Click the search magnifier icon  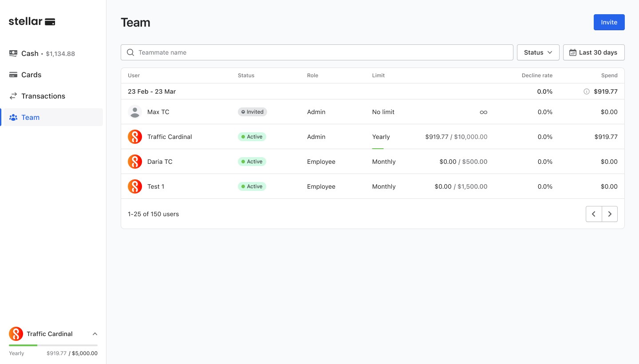tap(130, 52)
